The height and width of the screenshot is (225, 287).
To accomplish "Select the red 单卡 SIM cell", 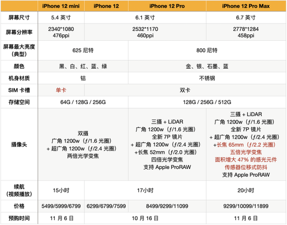I will coord(61,90).
